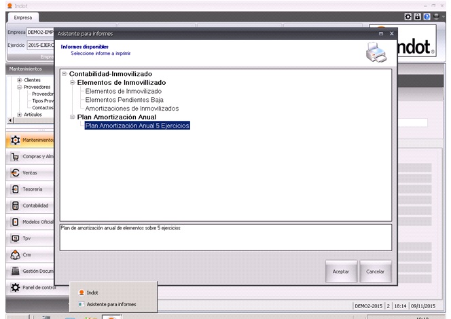
Task: Select the Elementos Pendientes Baja report
Action: coord(123,99)
